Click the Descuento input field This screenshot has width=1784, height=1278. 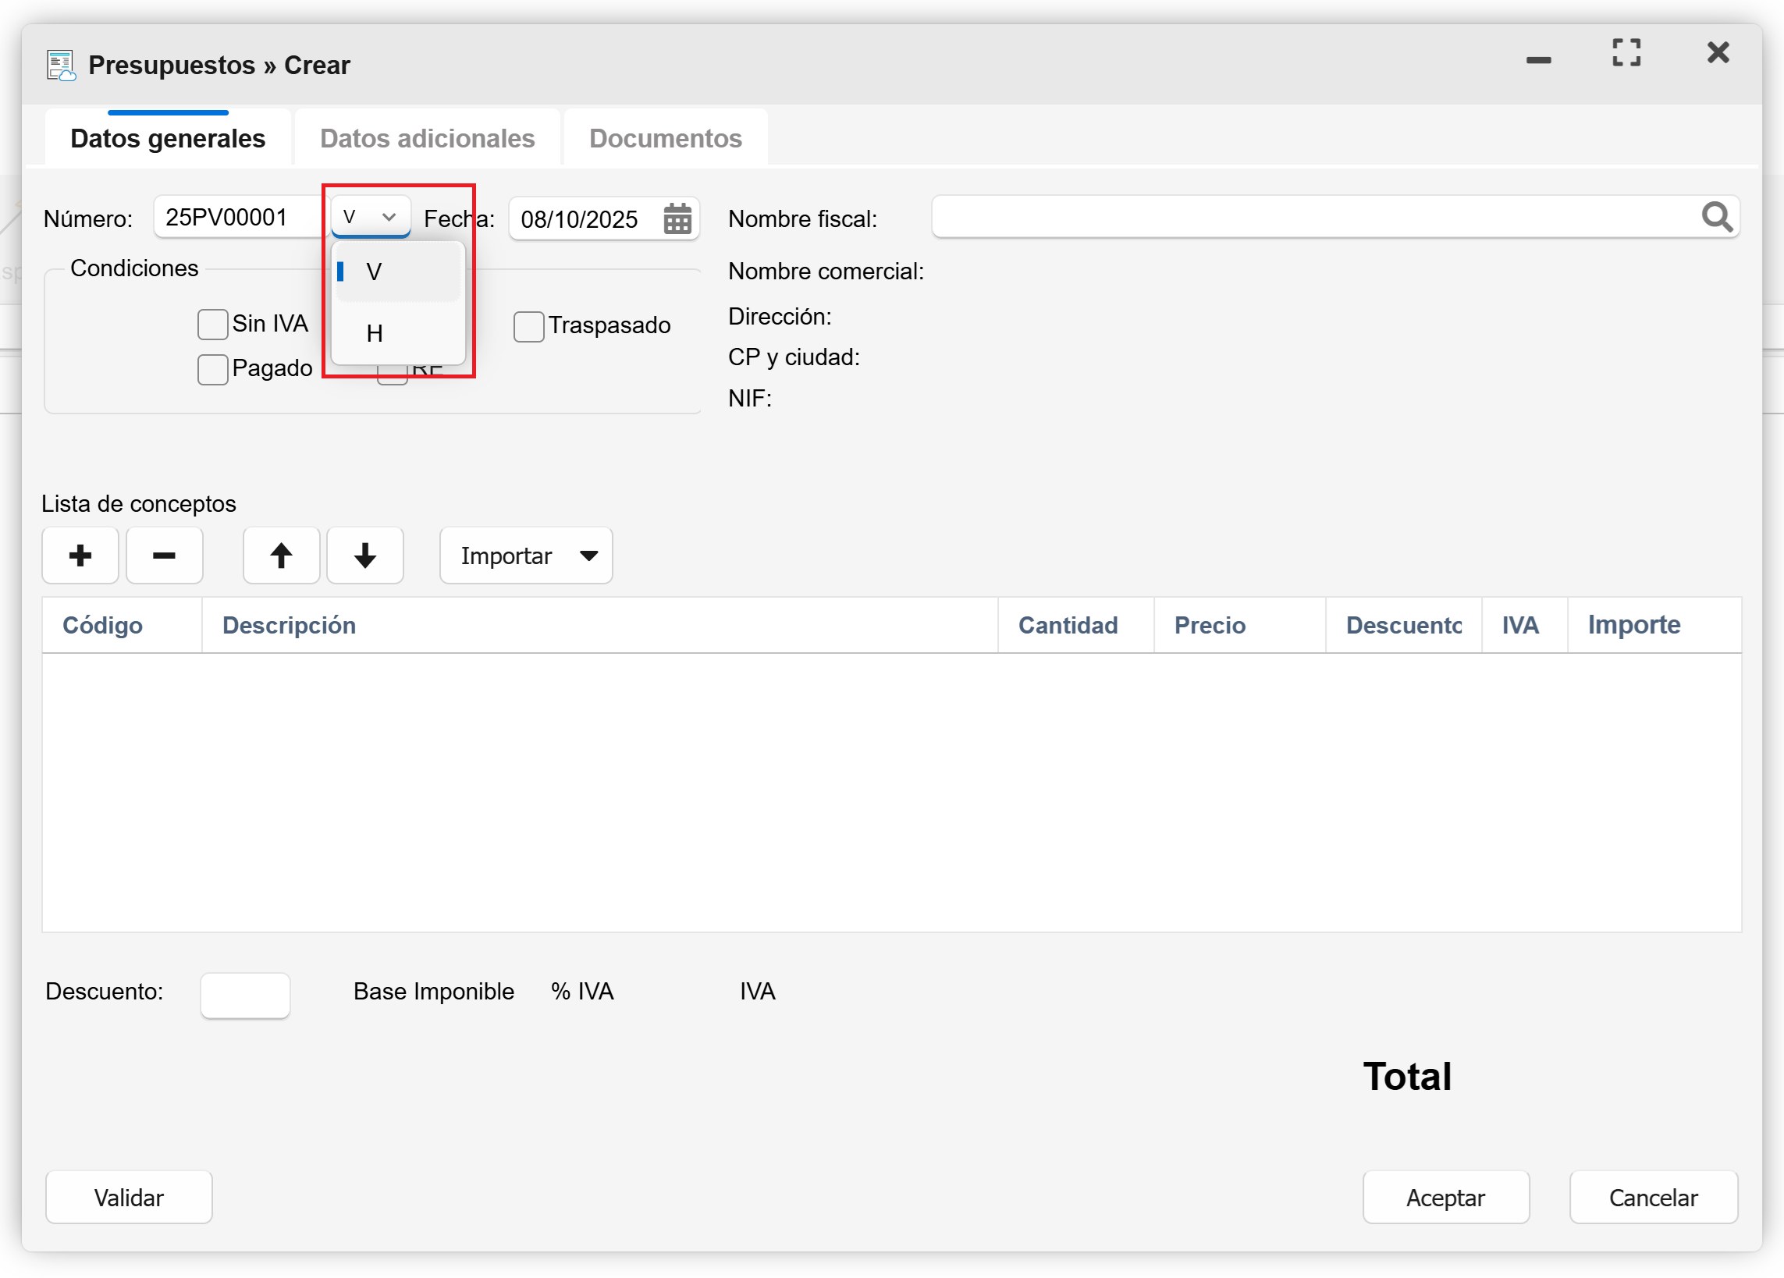click(x=244, y=995)
